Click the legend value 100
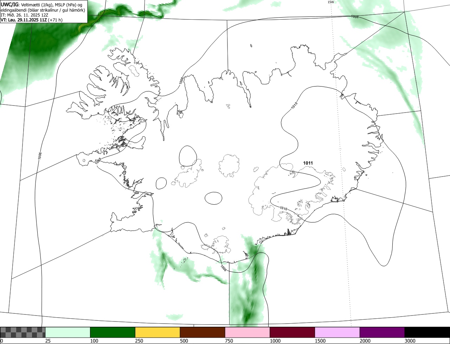Screen dimensions: 450x344 pos(94,341)
